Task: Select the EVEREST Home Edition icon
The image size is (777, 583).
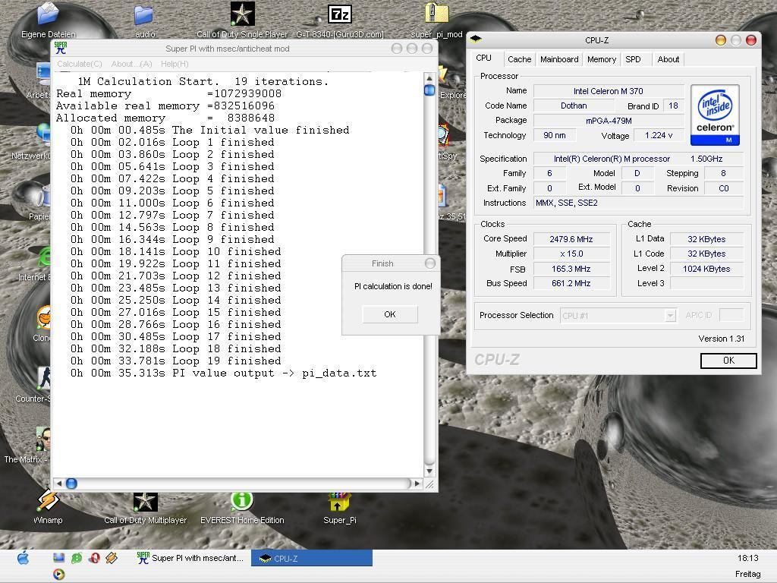Action: point(242,508)
